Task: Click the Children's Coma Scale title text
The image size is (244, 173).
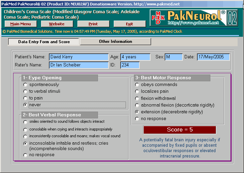Action: click(72, 15)
